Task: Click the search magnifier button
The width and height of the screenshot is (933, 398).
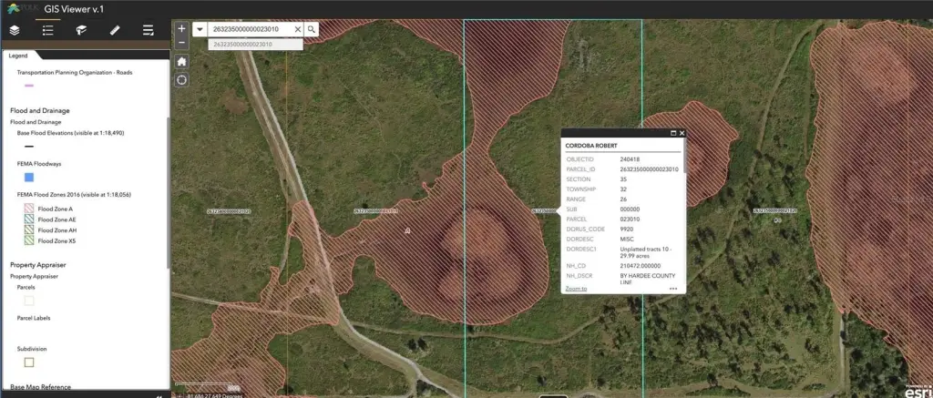Action: point(312,29)
